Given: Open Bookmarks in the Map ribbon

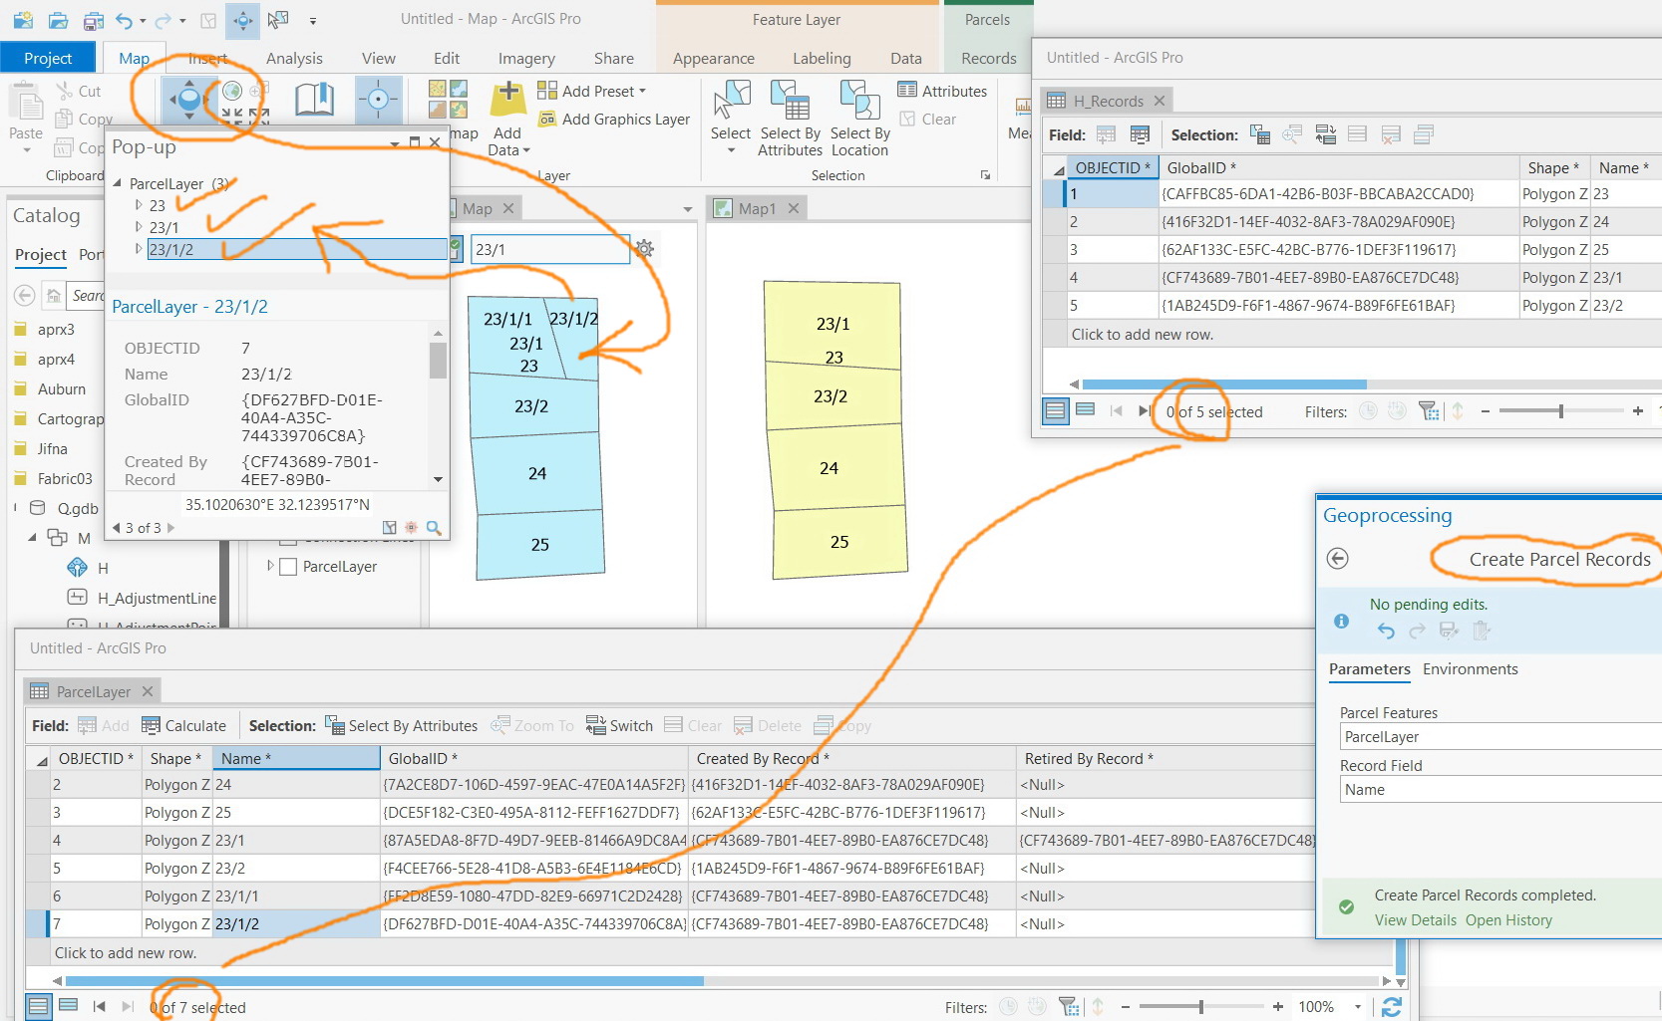Looking at the screenshot, I should click(314, 100).
